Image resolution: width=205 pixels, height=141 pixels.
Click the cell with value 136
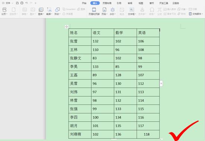pyautogui.click(x=125, y=134)
